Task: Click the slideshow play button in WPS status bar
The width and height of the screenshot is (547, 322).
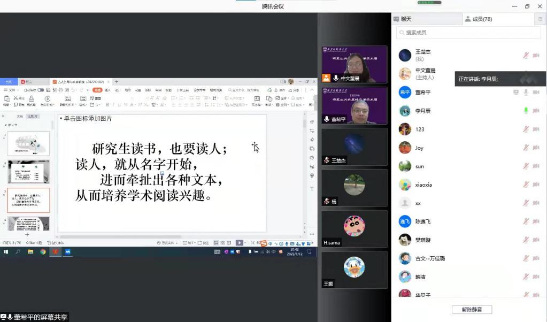Action: coord(239,243)
